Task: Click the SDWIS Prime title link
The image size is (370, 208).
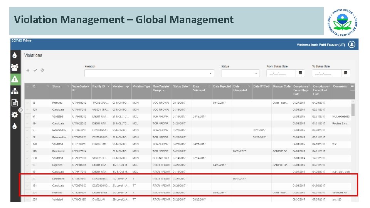Action: 22,40
